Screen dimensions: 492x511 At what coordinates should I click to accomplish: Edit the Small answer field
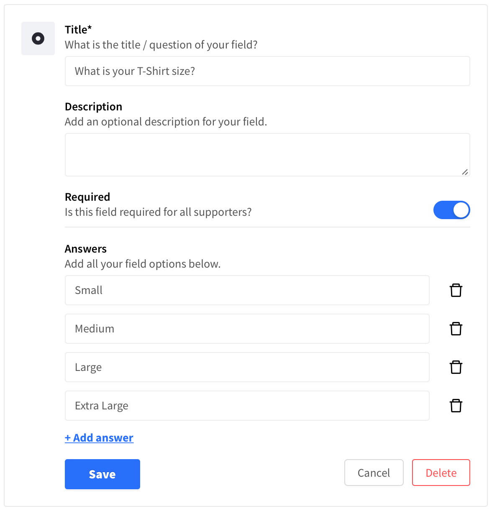247,290
